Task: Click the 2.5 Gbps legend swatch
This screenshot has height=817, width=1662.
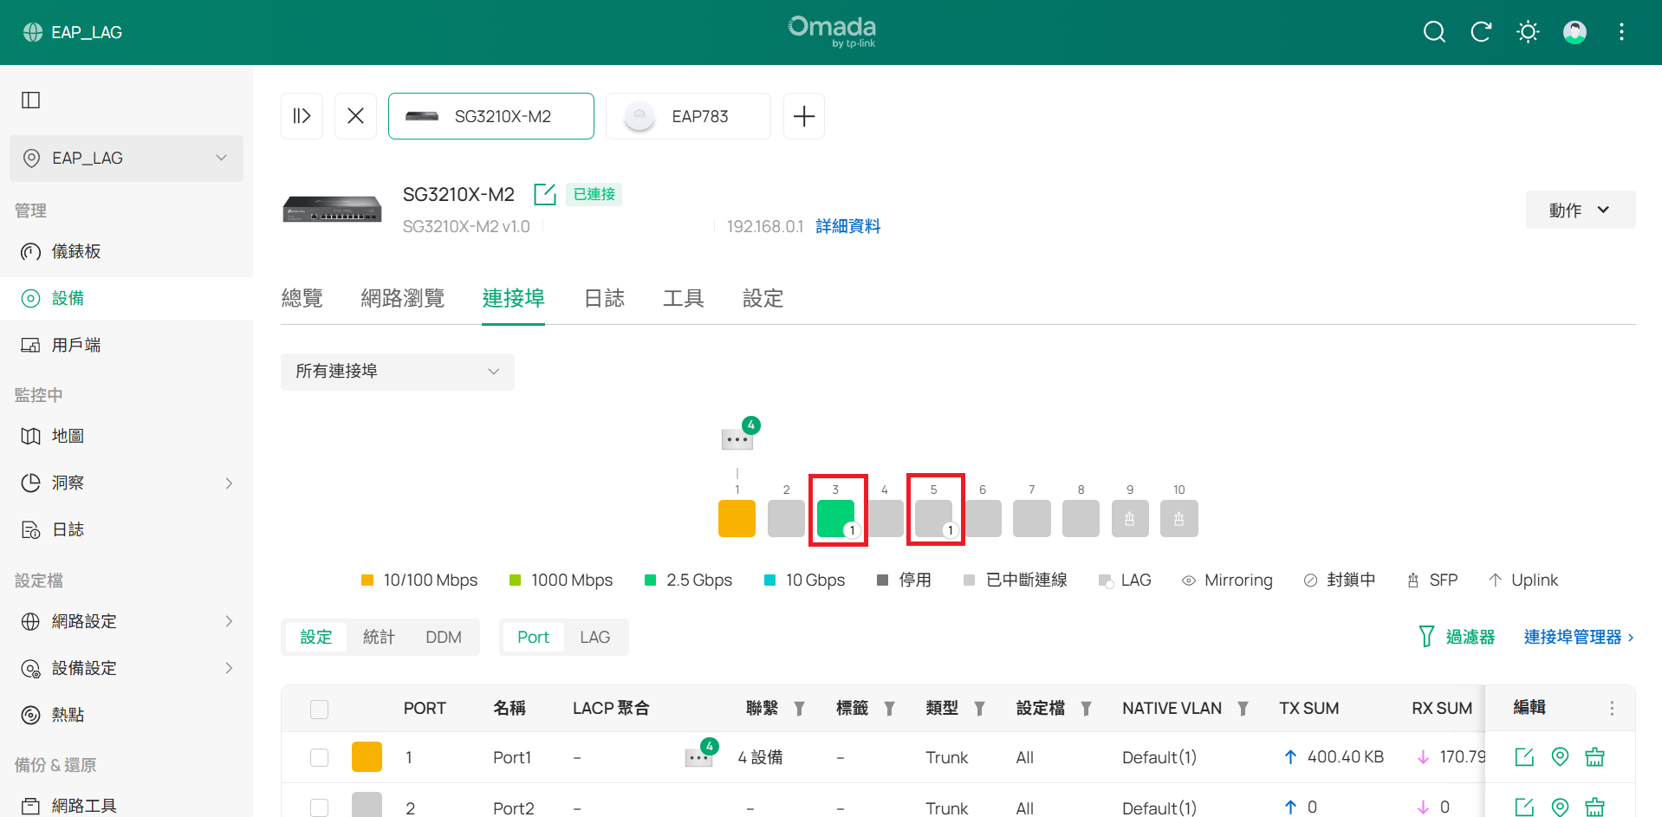Action: (651, 580)
